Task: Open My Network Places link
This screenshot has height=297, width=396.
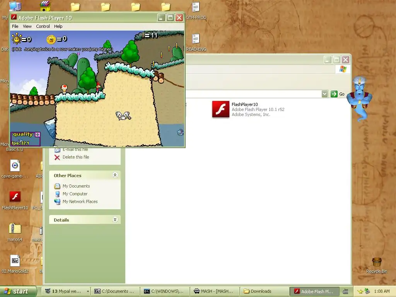Action: pos(80,201)
